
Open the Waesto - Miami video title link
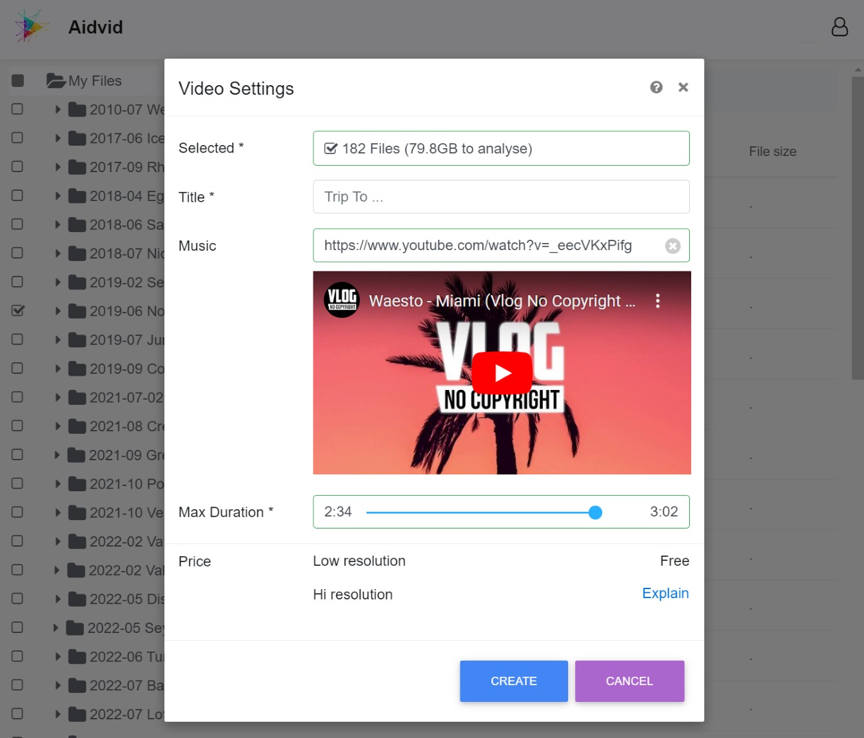coord(502,301)
